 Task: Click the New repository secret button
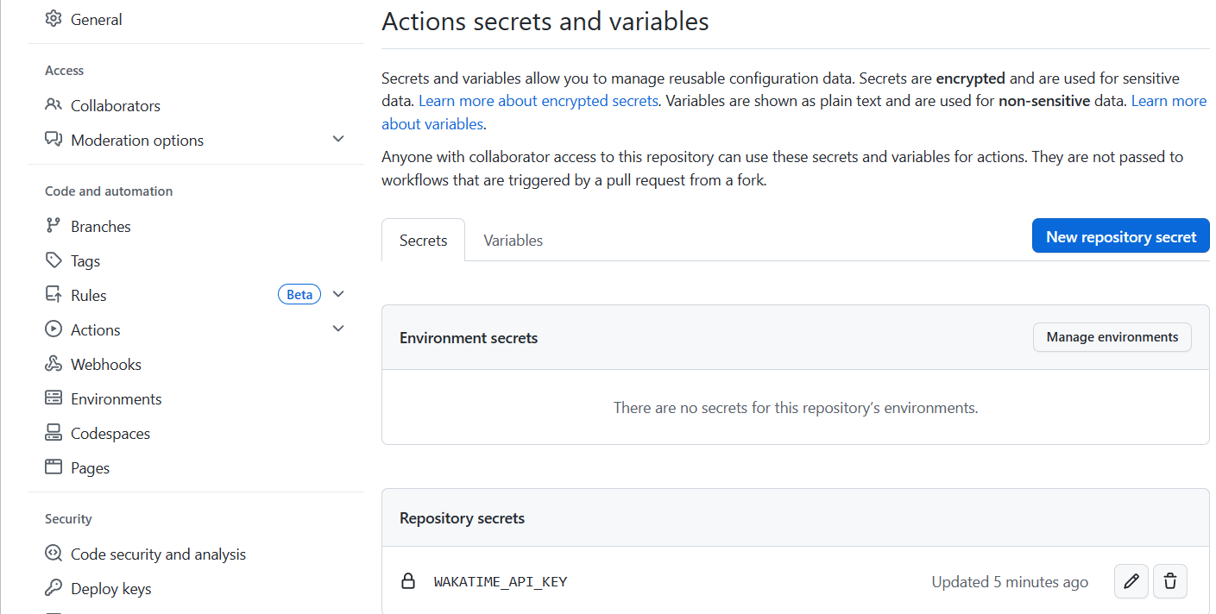[1120, 236]
